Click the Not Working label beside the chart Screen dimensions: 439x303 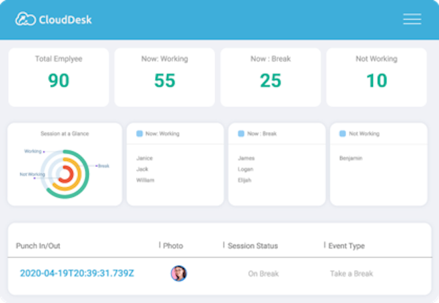click(x=32, y=174)
